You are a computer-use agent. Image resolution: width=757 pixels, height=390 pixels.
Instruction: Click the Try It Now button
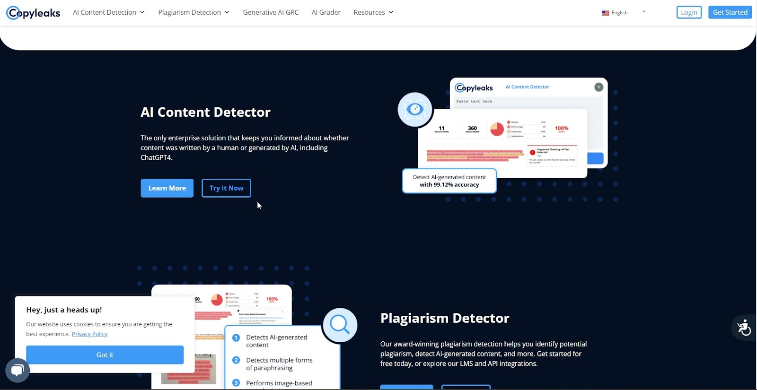point(226,188)
